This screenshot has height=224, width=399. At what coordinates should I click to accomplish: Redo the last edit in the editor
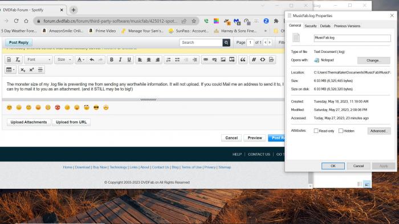pyautogui.click(x=100, y=60)
